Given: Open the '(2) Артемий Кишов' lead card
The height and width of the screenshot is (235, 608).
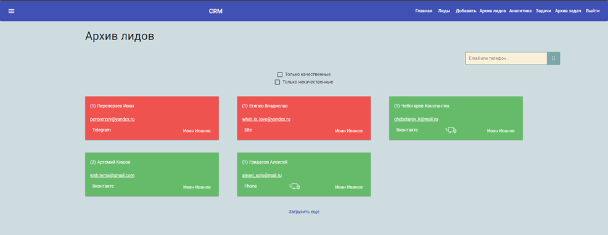Looking at the screenshot, I should point(152,174).
